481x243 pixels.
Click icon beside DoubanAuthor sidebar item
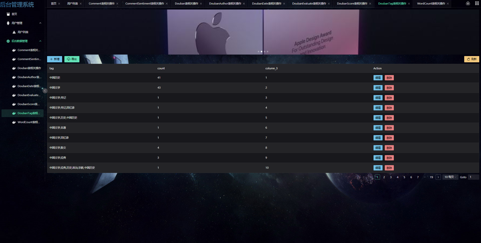pos(14,77)
